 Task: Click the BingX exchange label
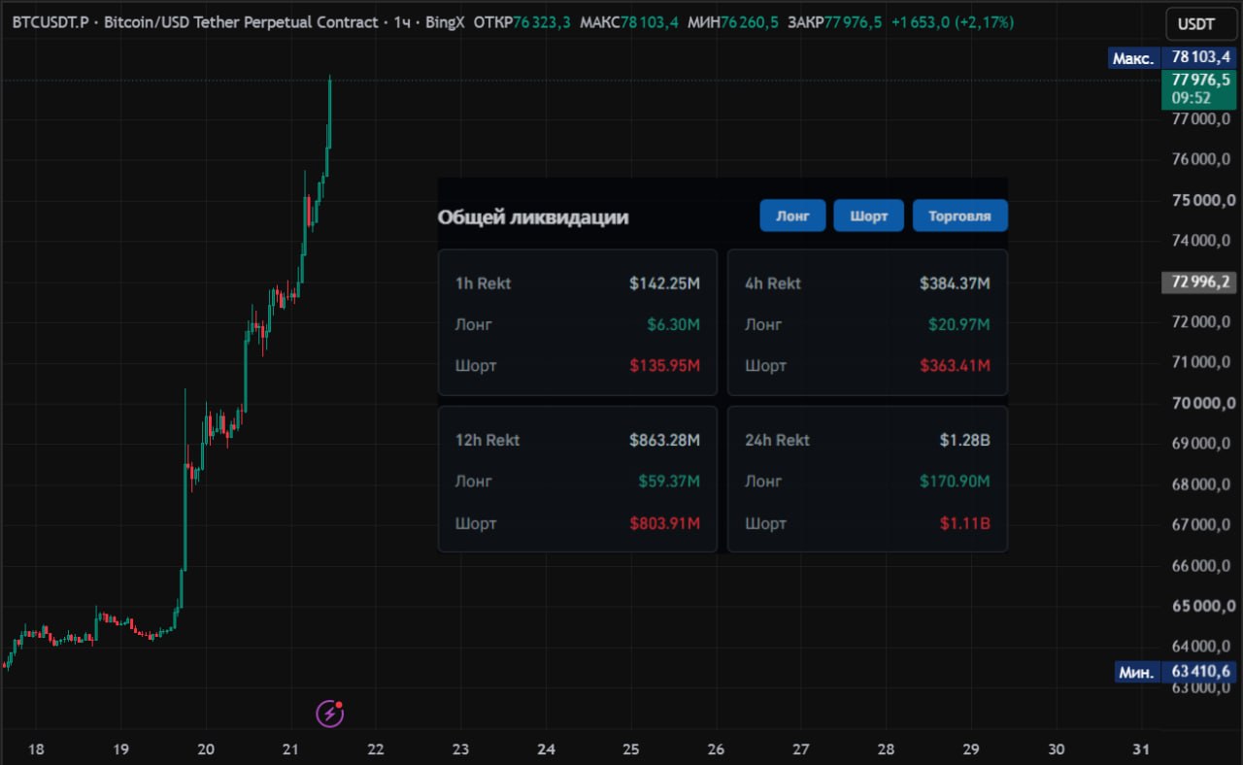click(x=445, y=21)
